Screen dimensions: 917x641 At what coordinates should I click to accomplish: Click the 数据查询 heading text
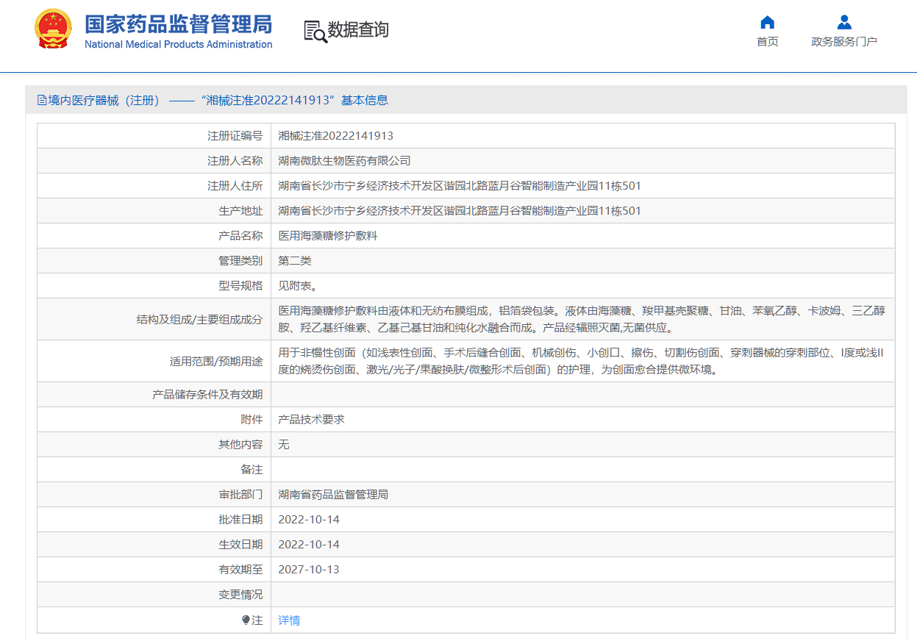tap(358, 30)
